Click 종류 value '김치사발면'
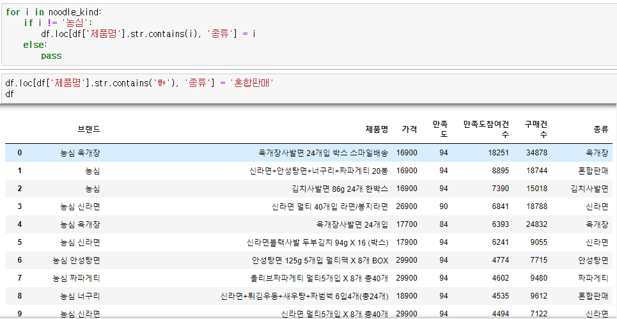The width and height of the screenshot is (617, 319). [x=590, y=189]
